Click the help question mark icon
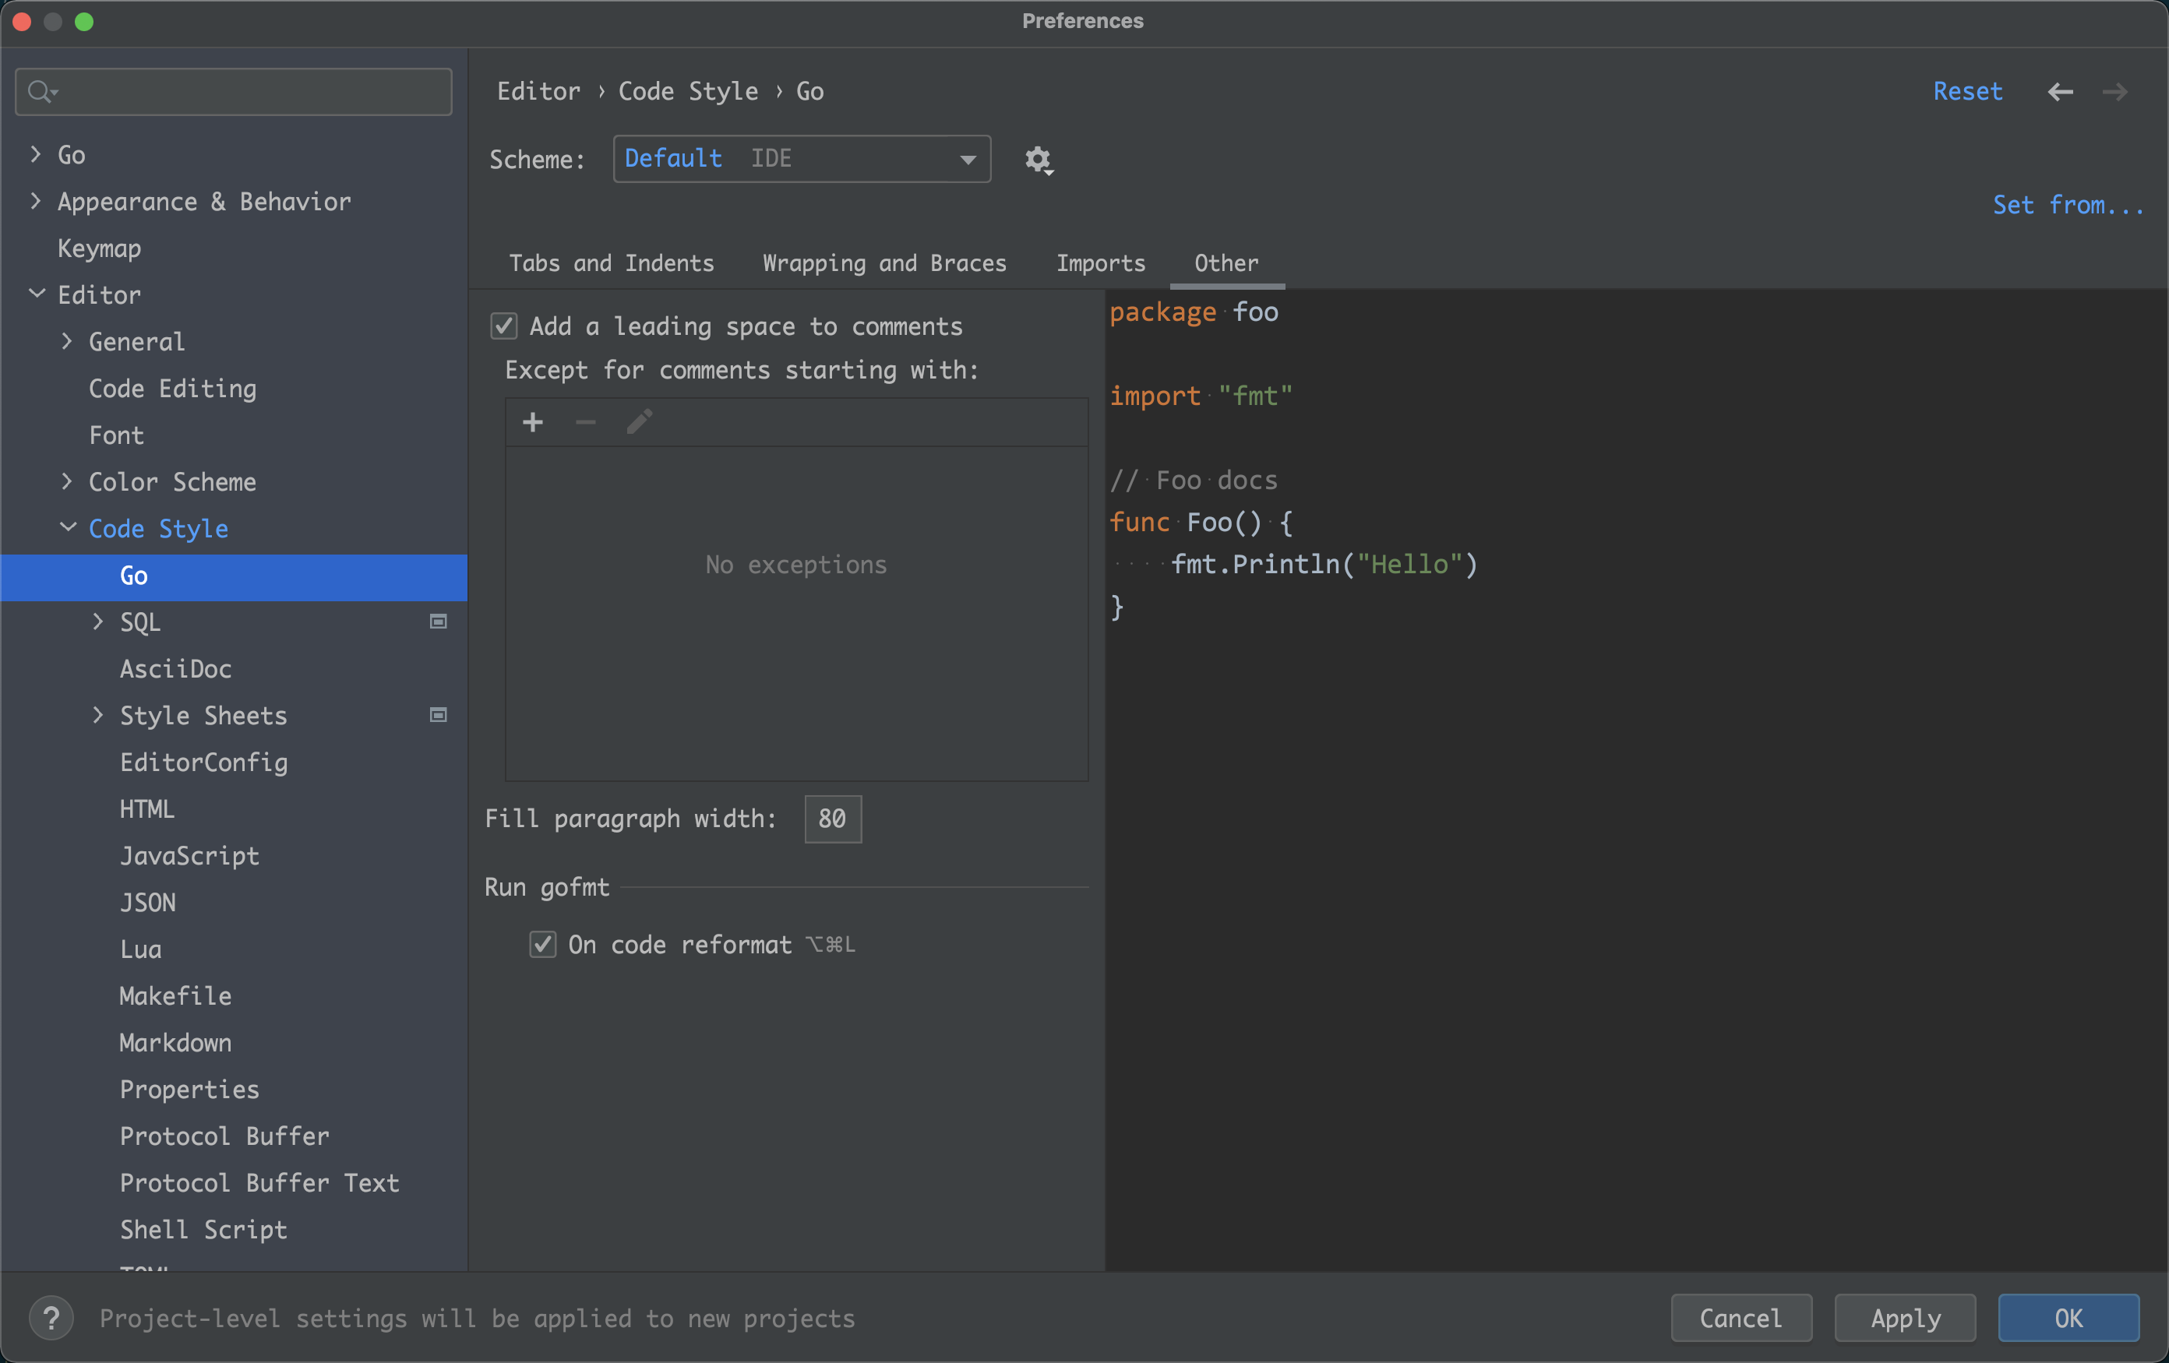2169x1363 pixels. pyautogui.click(x=51, y=1318)
